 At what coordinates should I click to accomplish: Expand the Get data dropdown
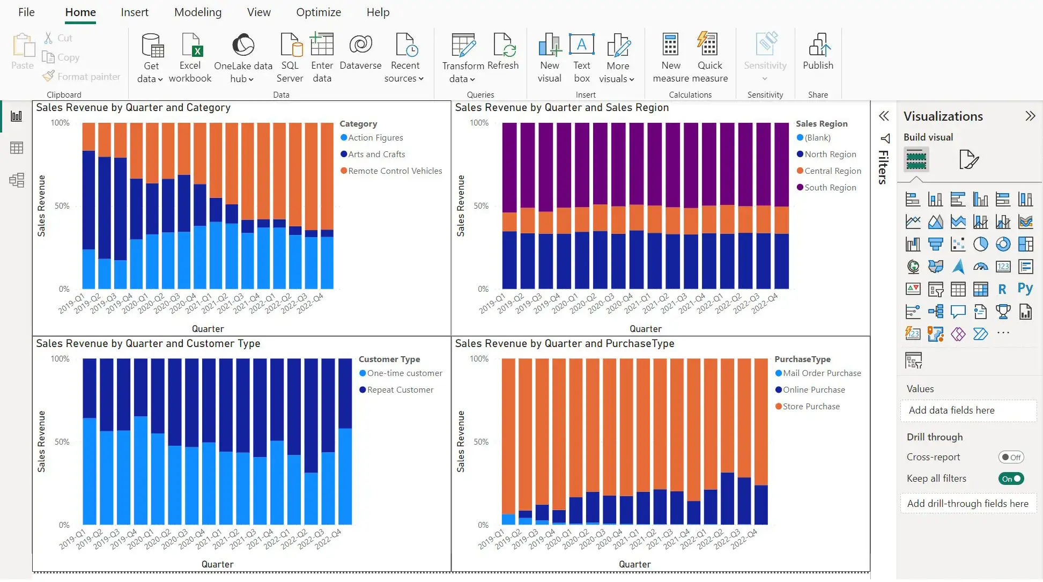pos(150,78)
